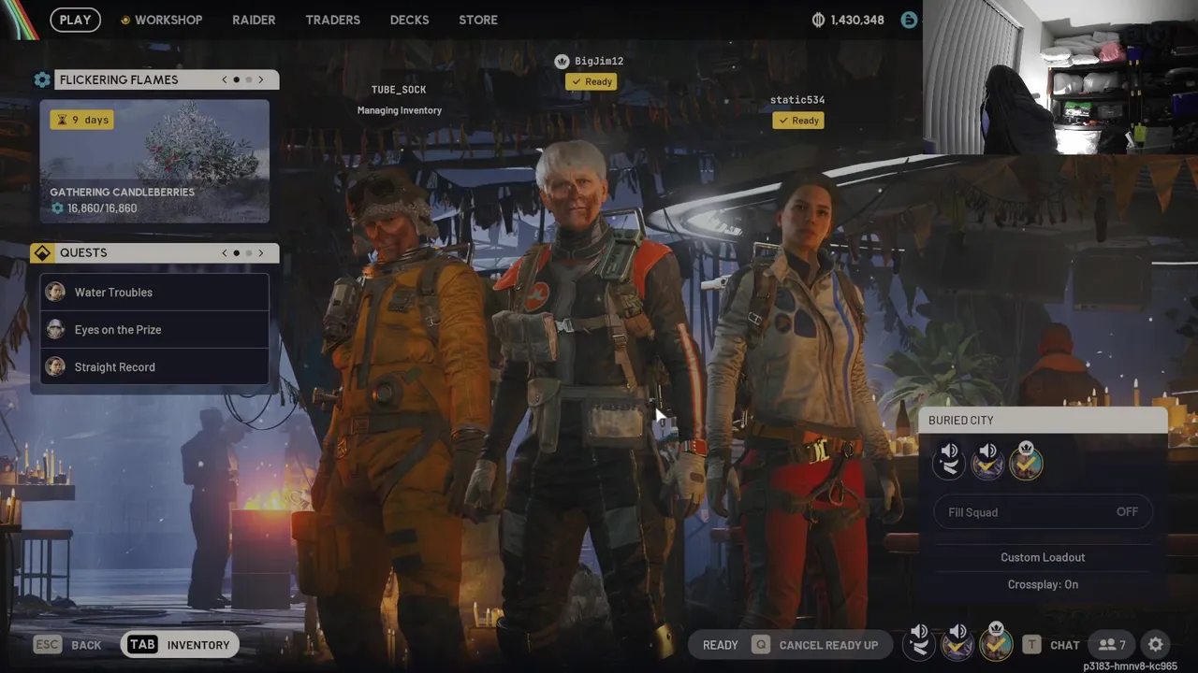
Task: Click the T key chat icon
Action: pyautogui.click(x=1031, y=645)
